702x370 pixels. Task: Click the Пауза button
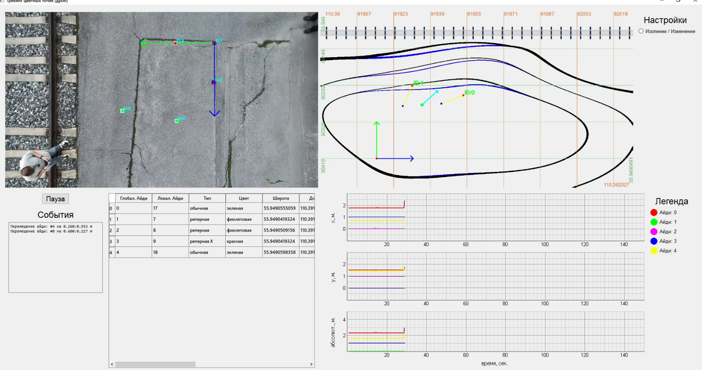pos(55,199)
